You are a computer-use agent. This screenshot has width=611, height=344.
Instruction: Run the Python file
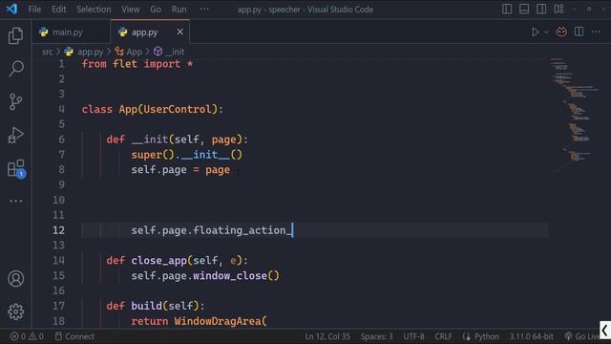[x=536, y=32]
